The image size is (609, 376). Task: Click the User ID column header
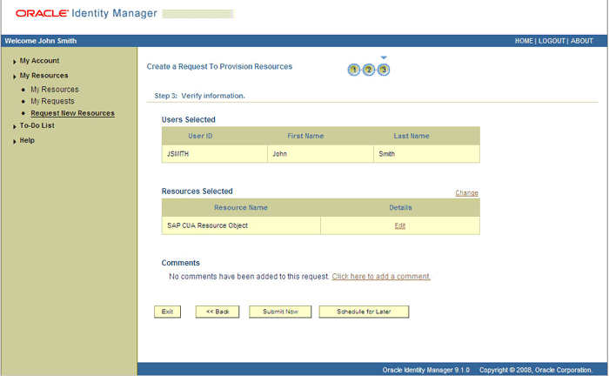[x=200, y=136]
